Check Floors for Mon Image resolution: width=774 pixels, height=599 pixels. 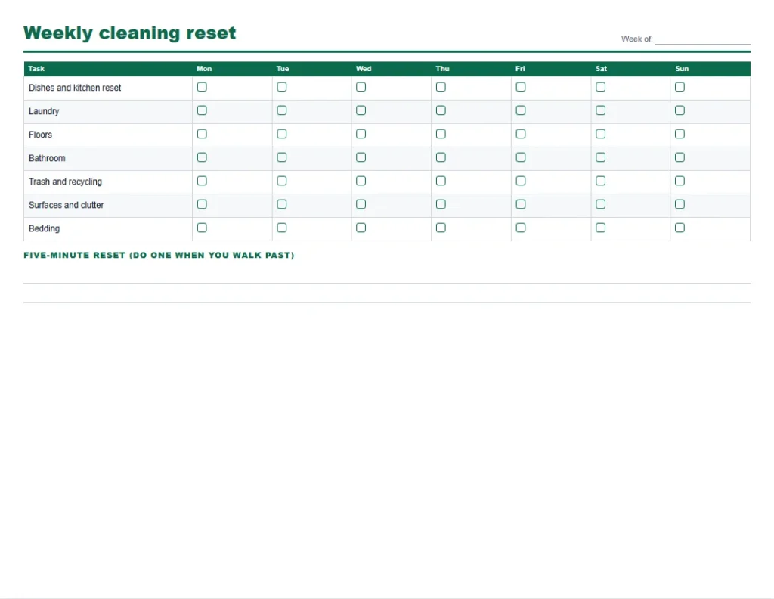(x=202, y=134)
